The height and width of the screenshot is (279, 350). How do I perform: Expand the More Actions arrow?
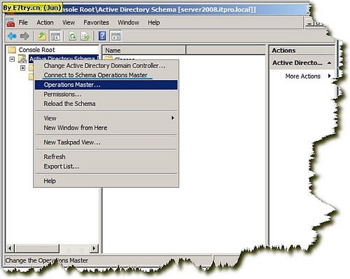click(329, 76)
